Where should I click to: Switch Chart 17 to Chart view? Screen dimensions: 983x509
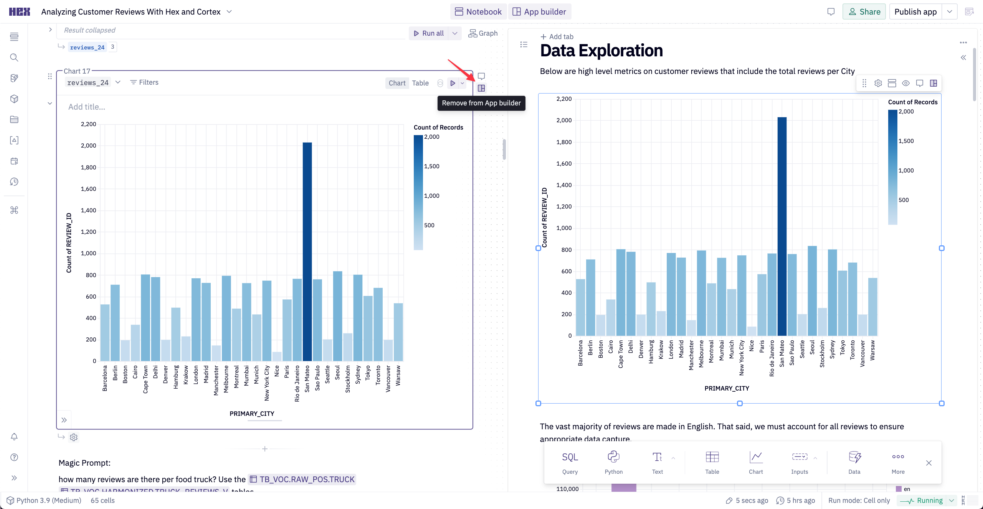point(397,83)
